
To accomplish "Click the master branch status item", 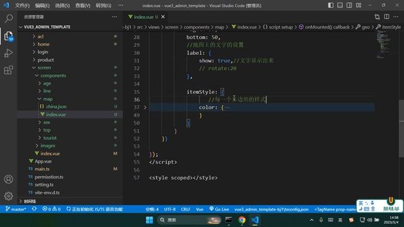I will (16, 209).
